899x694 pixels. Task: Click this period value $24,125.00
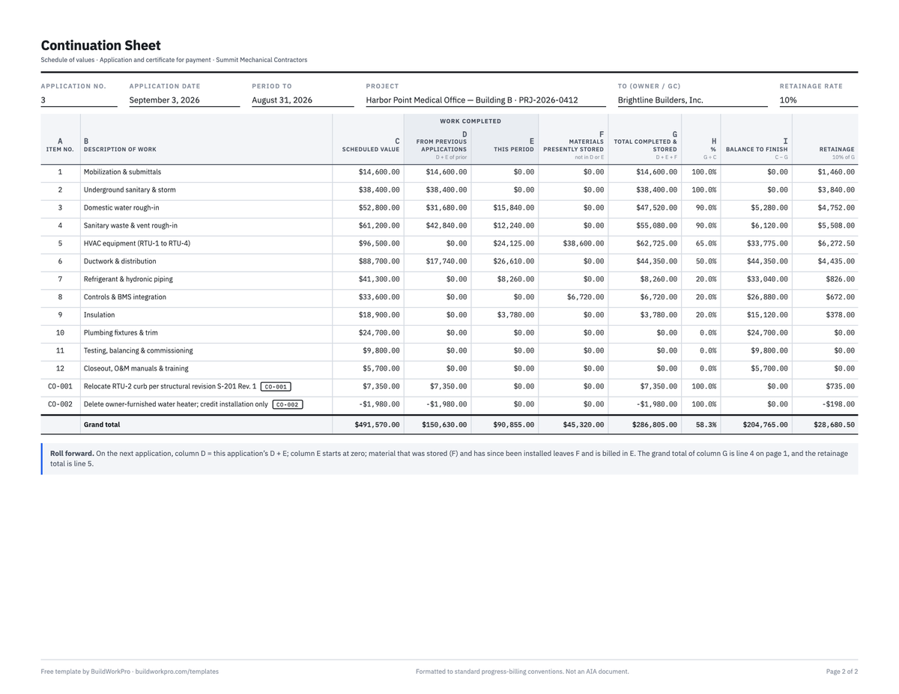pos(514,243)
